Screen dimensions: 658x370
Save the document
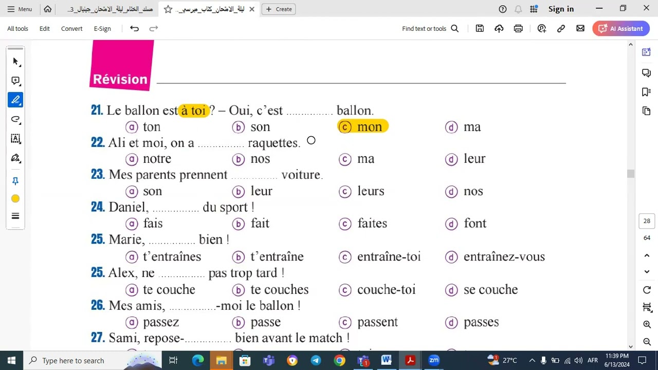click(480, 29)
